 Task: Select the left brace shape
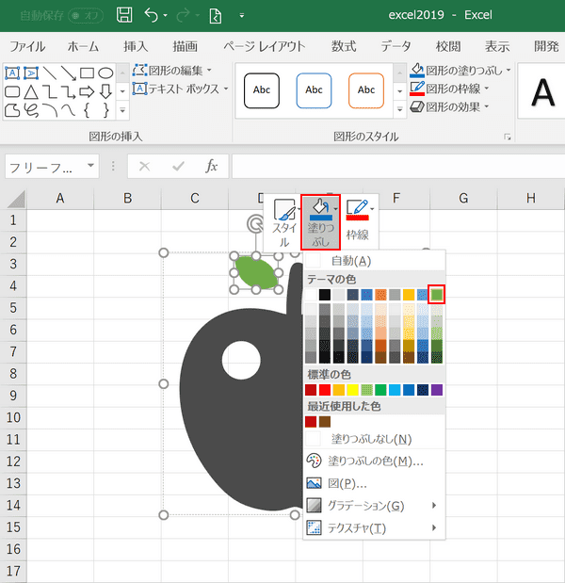pyautogui.click(x=87, y=110)
